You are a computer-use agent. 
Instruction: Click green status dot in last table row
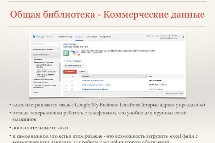pyautogui.click(x=72, y=89)
